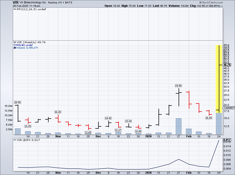Click the MA(40) undef legend label
Viewport: 235px width, 175px height.
25,45
